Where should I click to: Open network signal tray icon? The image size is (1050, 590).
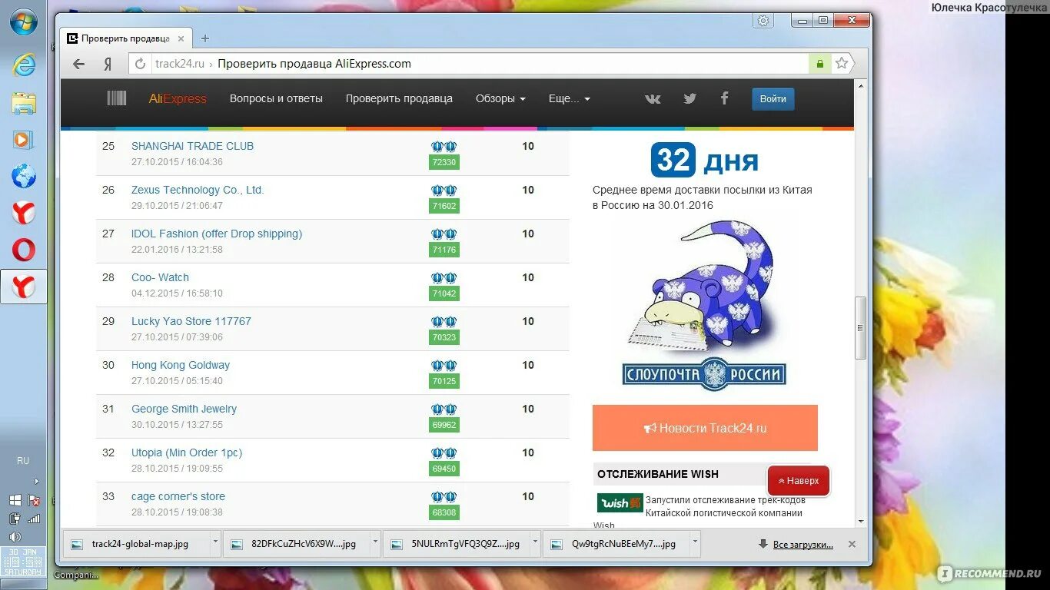33,519
